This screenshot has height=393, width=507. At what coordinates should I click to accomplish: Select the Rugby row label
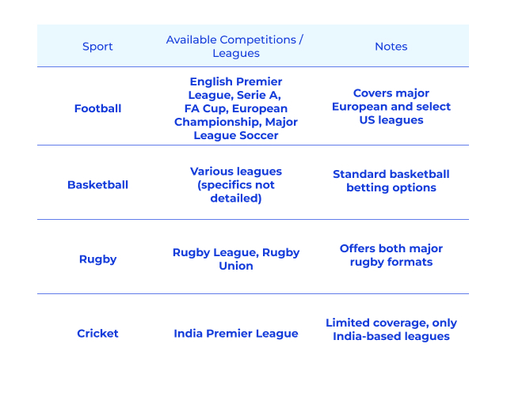pyautogui.click(x=97, y=259)
